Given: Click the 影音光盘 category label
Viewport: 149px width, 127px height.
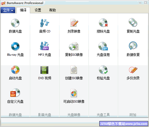Looking at the screenshot, I should (x=45, y=115).
